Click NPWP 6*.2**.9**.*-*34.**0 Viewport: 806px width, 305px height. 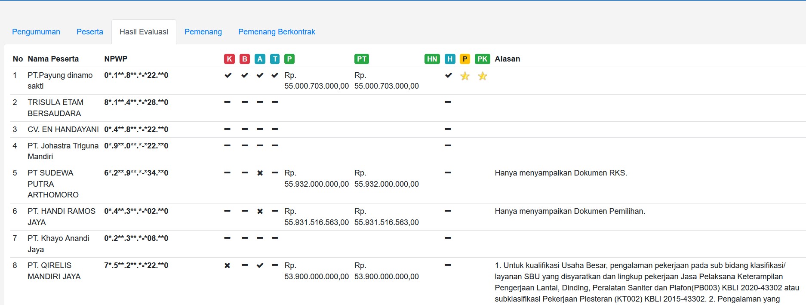coord(136,173)
